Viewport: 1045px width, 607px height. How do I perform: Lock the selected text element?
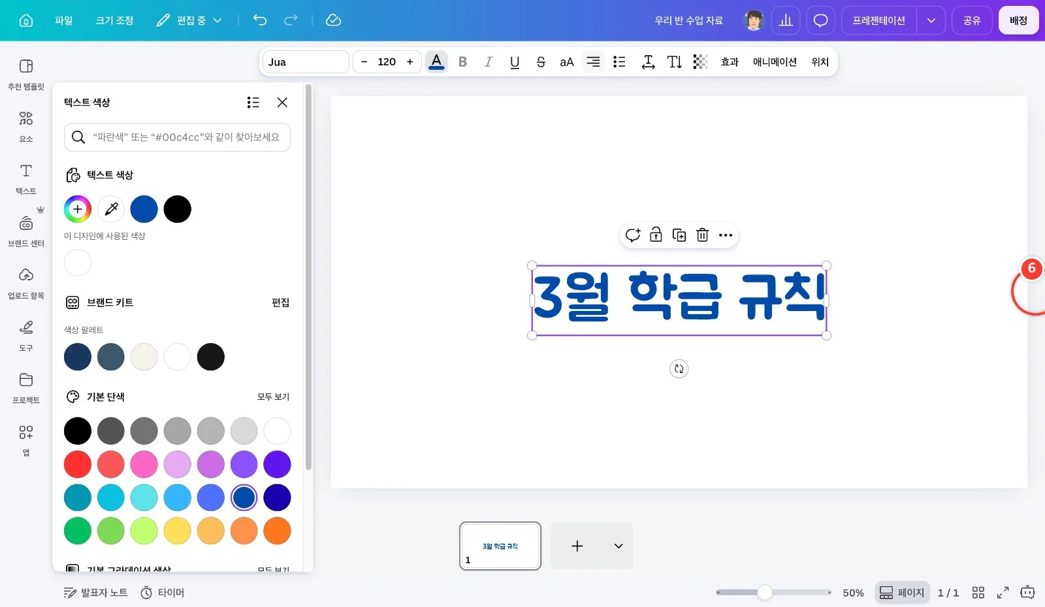click(656, 235)
